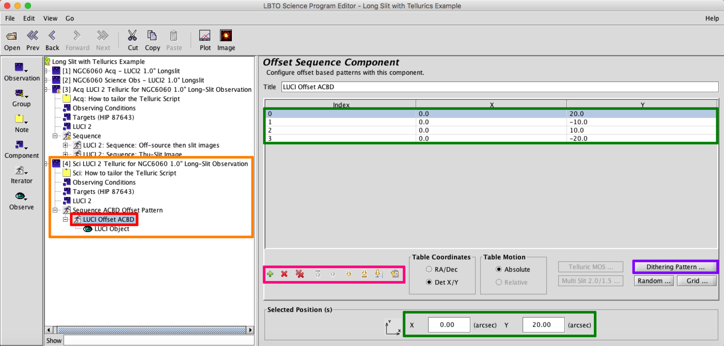The height and width of the screenshot is (346, 724).
Task: Add offset position with green plus
Action: (x=270, y=274)
